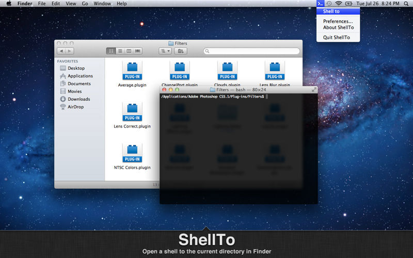Open Downloads in Finder sidebar
Viewport: 413px width, 258px height.
tap(75, 99)
